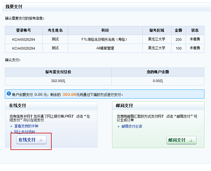The image size is (211, 171).
Task: Click the green 邮局支付 button
Action: [181, 140]
